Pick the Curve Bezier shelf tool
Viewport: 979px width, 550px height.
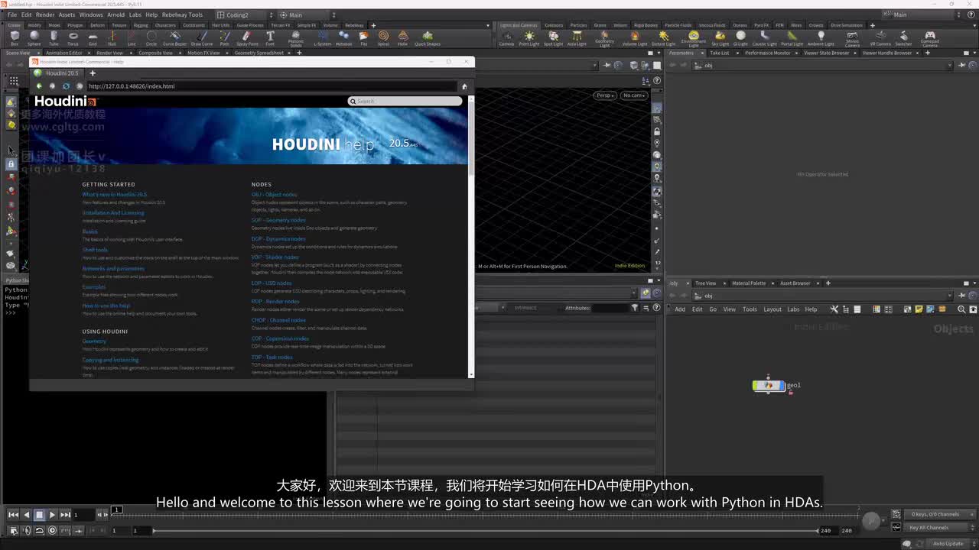[x=175, y=37]
